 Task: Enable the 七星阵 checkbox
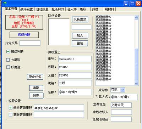tap(8, 60)
